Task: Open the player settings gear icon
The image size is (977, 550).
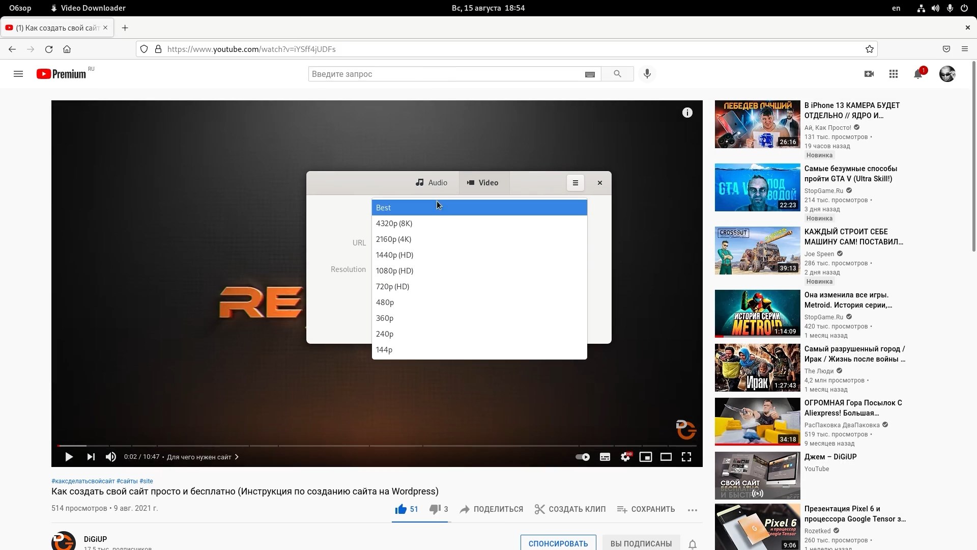Action: (x=625, y=457)
